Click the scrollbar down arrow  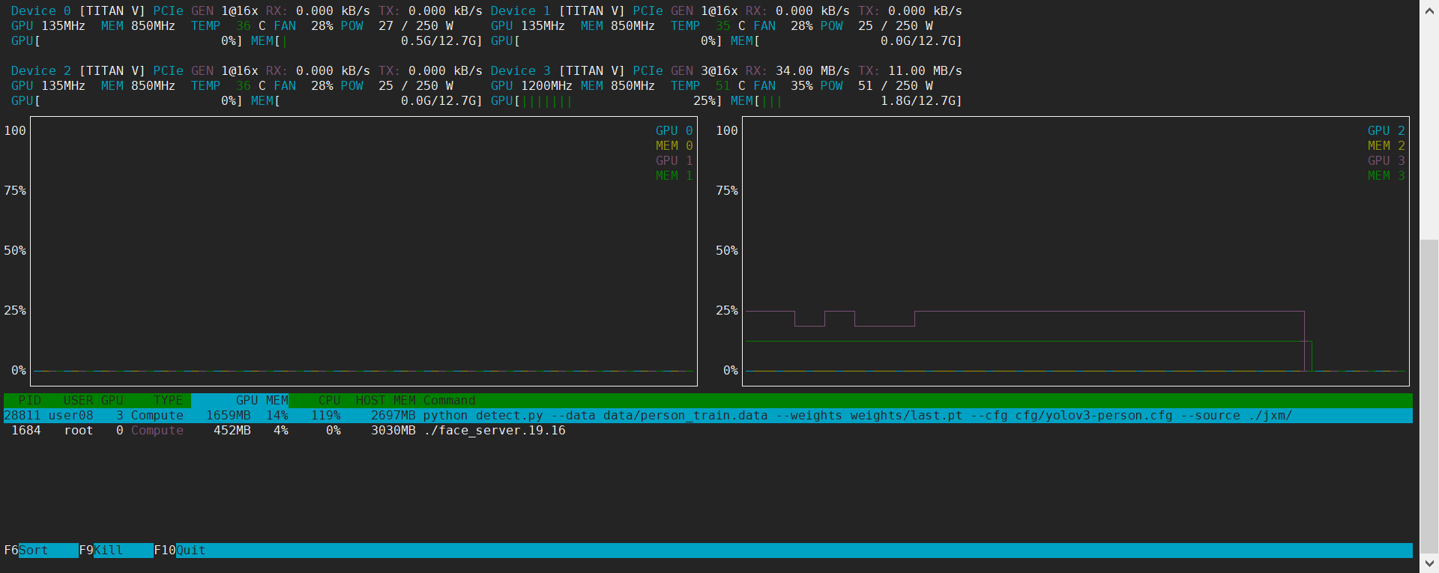(1429, 563)
